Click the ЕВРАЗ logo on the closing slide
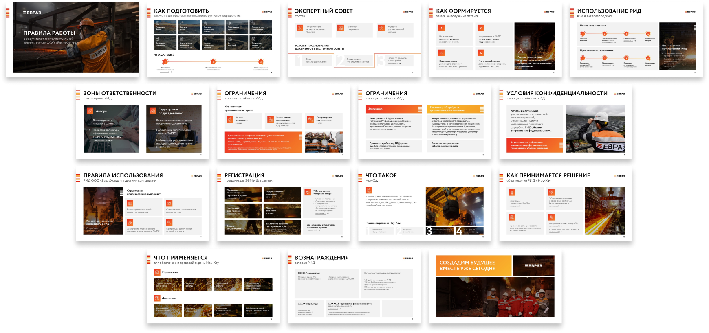This screenshot has height=333, width=709. tap(533, 266)
